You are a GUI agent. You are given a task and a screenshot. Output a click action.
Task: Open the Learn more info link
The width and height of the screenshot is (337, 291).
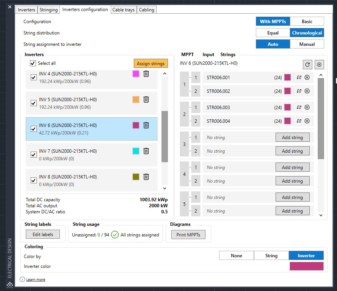(35, 280)
